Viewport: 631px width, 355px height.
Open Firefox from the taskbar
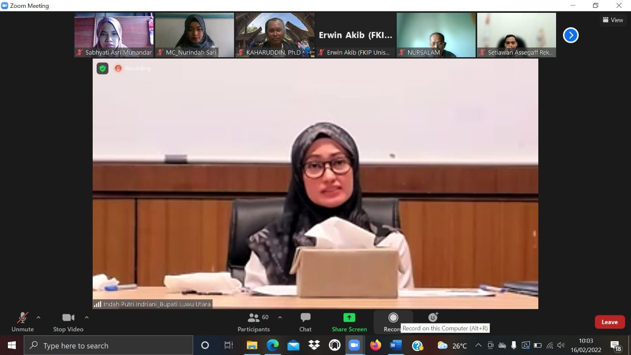pyautogui.click(x=376, y=345)
